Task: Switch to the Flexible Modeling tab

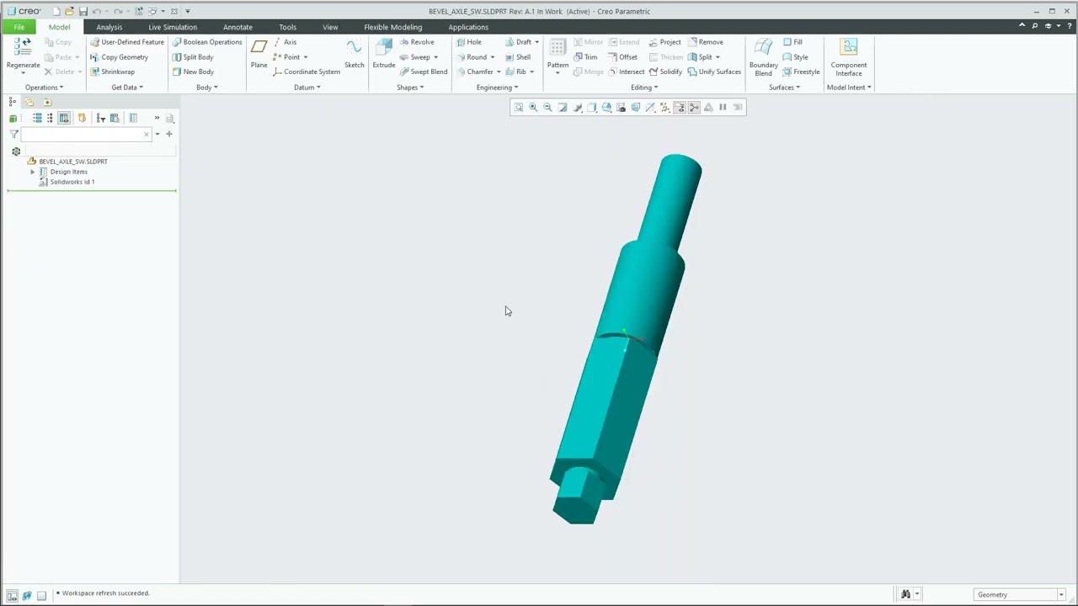Action: (x=393, y=27)
